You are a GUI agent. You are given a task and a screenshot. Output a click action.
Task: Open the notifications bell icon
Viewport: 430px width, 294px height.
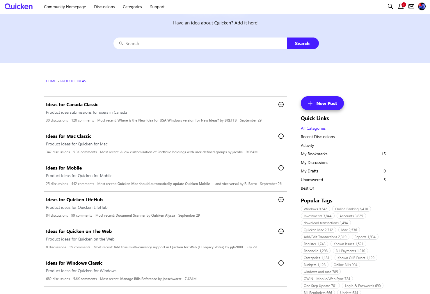[401, 6]
